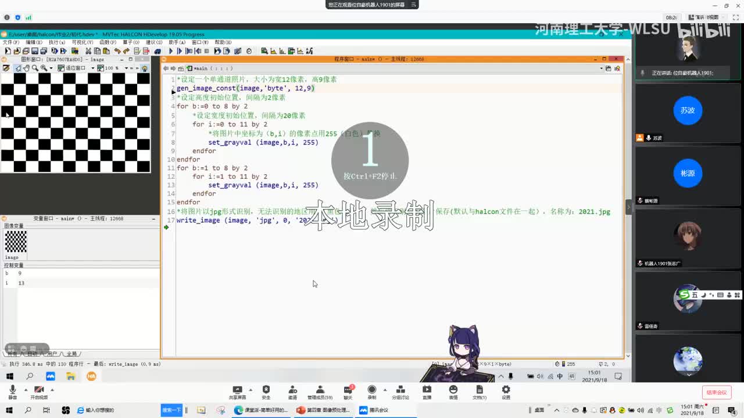Expand video options arrow beside Start Video
The width and height of the screenshot is (744, 418).
tap(52, 390)
